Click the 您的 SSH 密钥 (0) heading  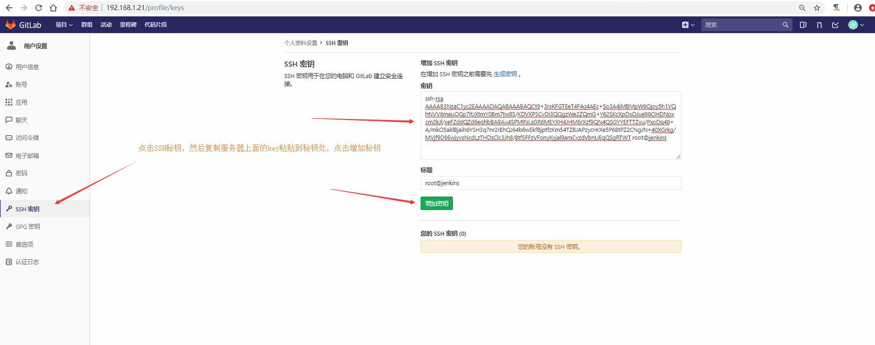point(443,233)
